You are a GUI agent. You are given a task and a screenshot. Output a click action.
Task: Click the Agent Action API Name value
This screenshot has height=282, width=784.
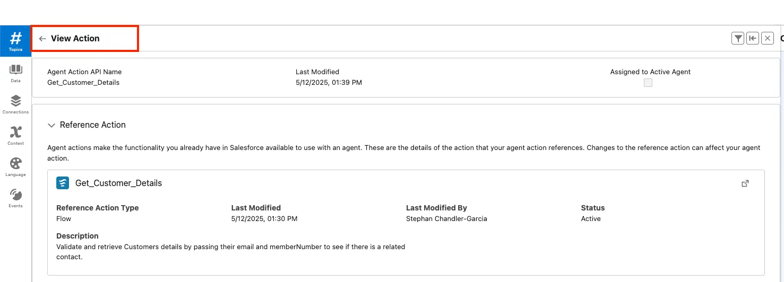click(83, 83)
